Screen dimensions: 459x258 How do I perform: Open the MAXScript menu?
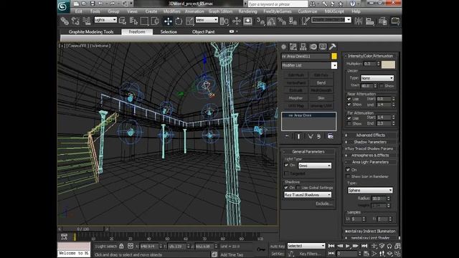click(334, 11)
